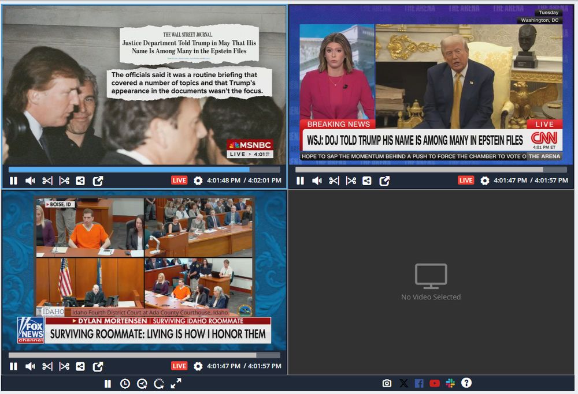Jump to LIVE in Fox News panel
Image resolution: width=578 pixels, height=394 pixels.
click(179, 366)
